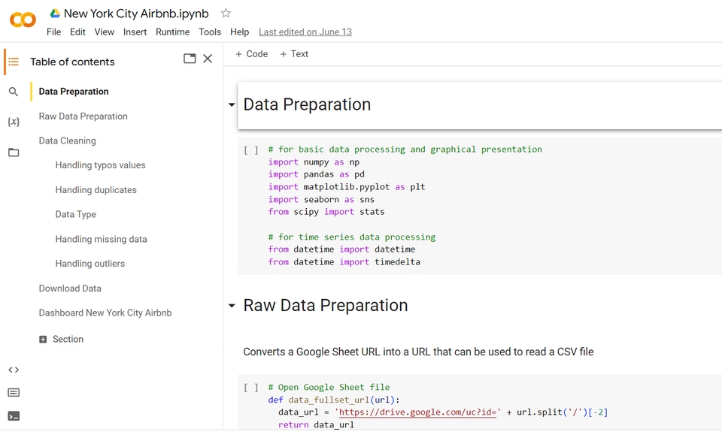This screenshot has width=722, height=432.
Task: Open the variables panel icon
Action: 14,122
